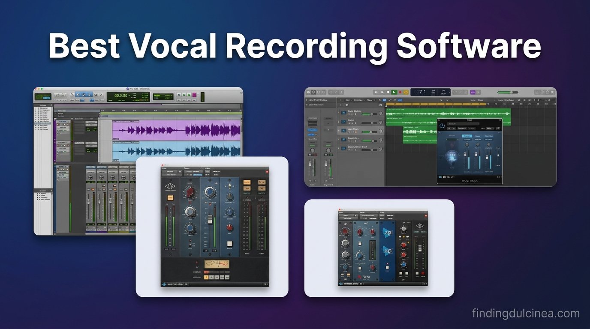Image resolution: width=590 pixels, height=329 pixels.
Task: Click the lit orange button in UA bottom row
Action: point(206,277)
